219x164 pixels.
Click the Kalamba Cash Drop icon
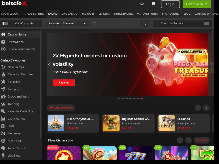(x=3, y=111)
